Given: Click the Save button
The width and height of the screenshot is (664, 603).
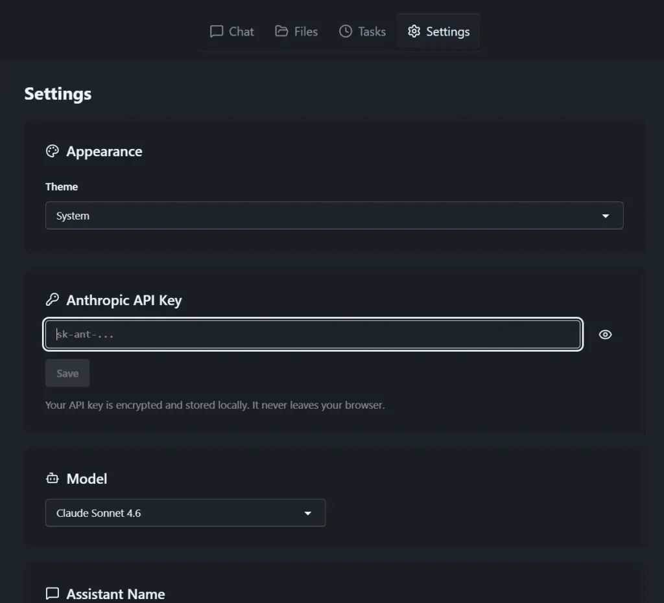Looking at the screenshot, I should [67, 373].
